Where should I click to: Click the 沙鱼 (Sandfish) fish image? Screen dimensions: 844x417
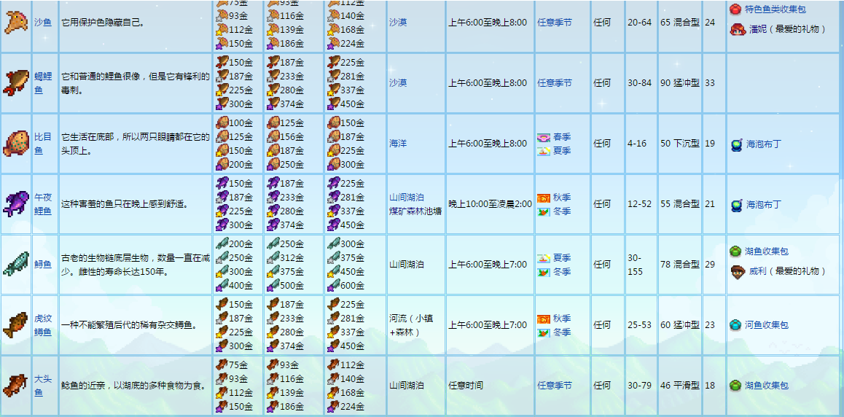coord(17,23)
